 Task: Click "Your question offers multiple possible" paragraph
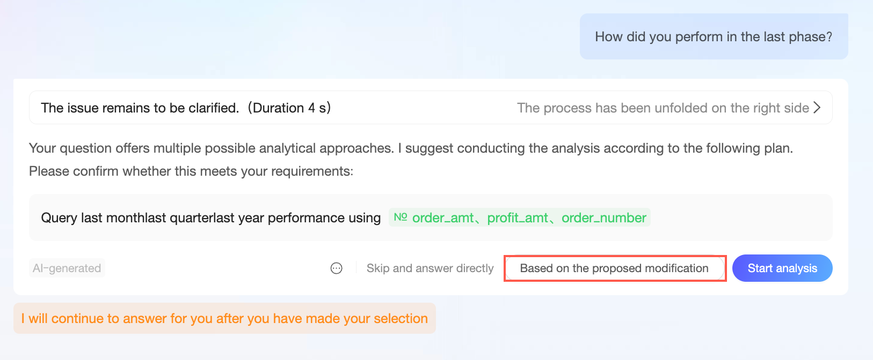212,148
